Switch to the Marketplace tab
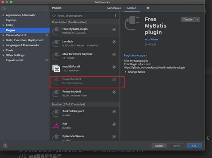Image resolution: width=212 pixels, height=158 pixels. click(x=114, y=8)
